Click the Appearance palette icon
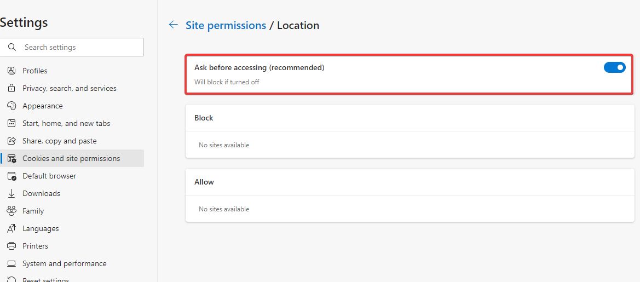The width and height of the screenshot is (640, 282). coord(12,106)
